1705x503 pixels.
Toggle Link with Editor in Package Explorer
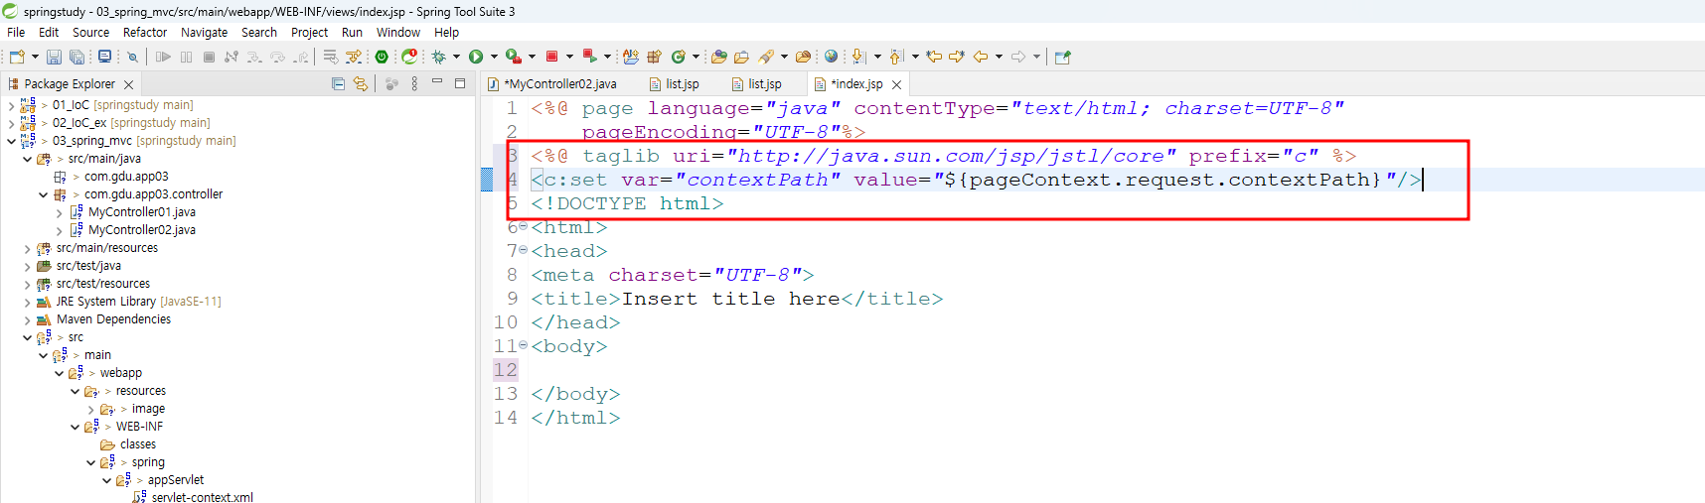click(360, 84)
